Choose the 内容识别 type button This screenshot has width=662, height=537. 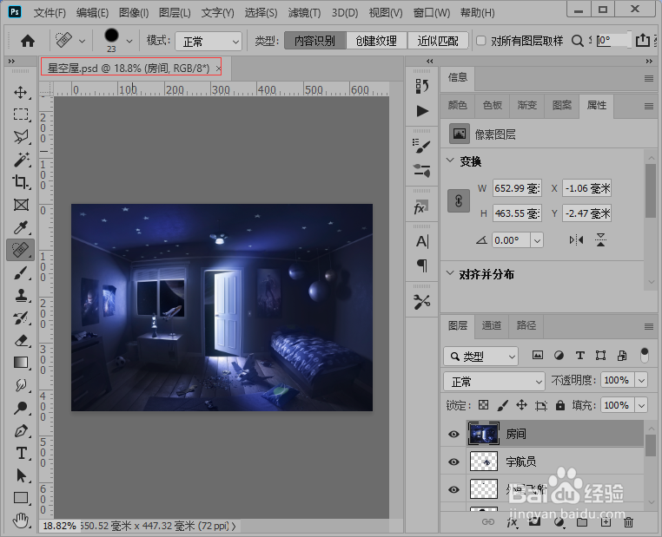315,41
